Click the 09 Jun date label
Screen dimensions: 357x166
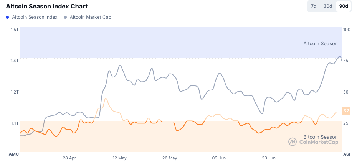coord(219,158)
